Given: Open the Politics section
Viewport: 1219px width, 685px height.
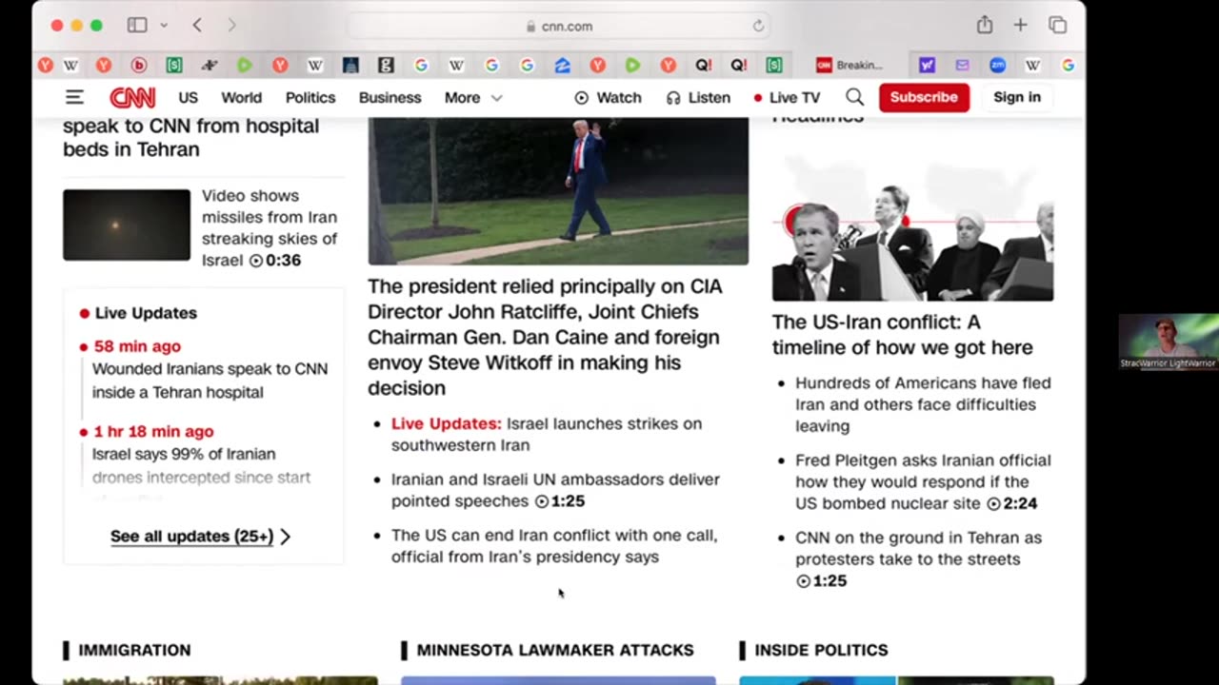Looking at the screenshot, I should pos(310,97).
